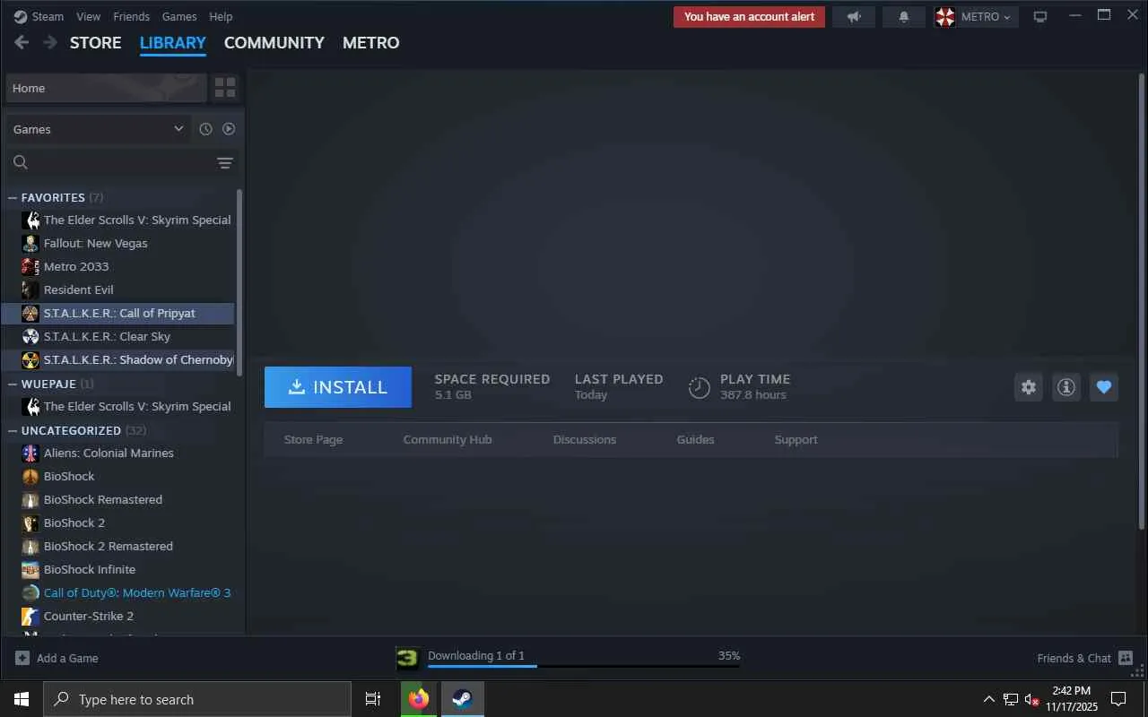Select S.T.A.L.K.E.R.: Call of Pripyat
The height and width of the screenshot is (717, 1148).
[x=119, y=314]
